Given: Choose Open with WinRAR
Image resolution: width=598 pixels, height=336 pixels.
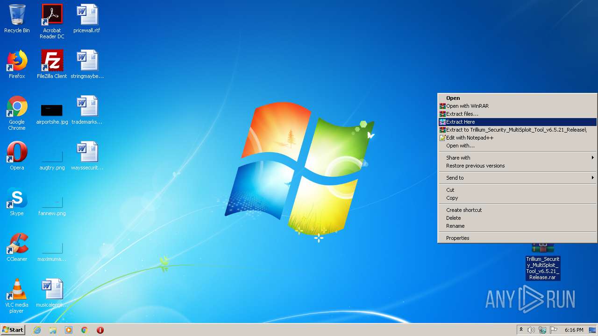Looking at the screenshot, I should [517, 106].
